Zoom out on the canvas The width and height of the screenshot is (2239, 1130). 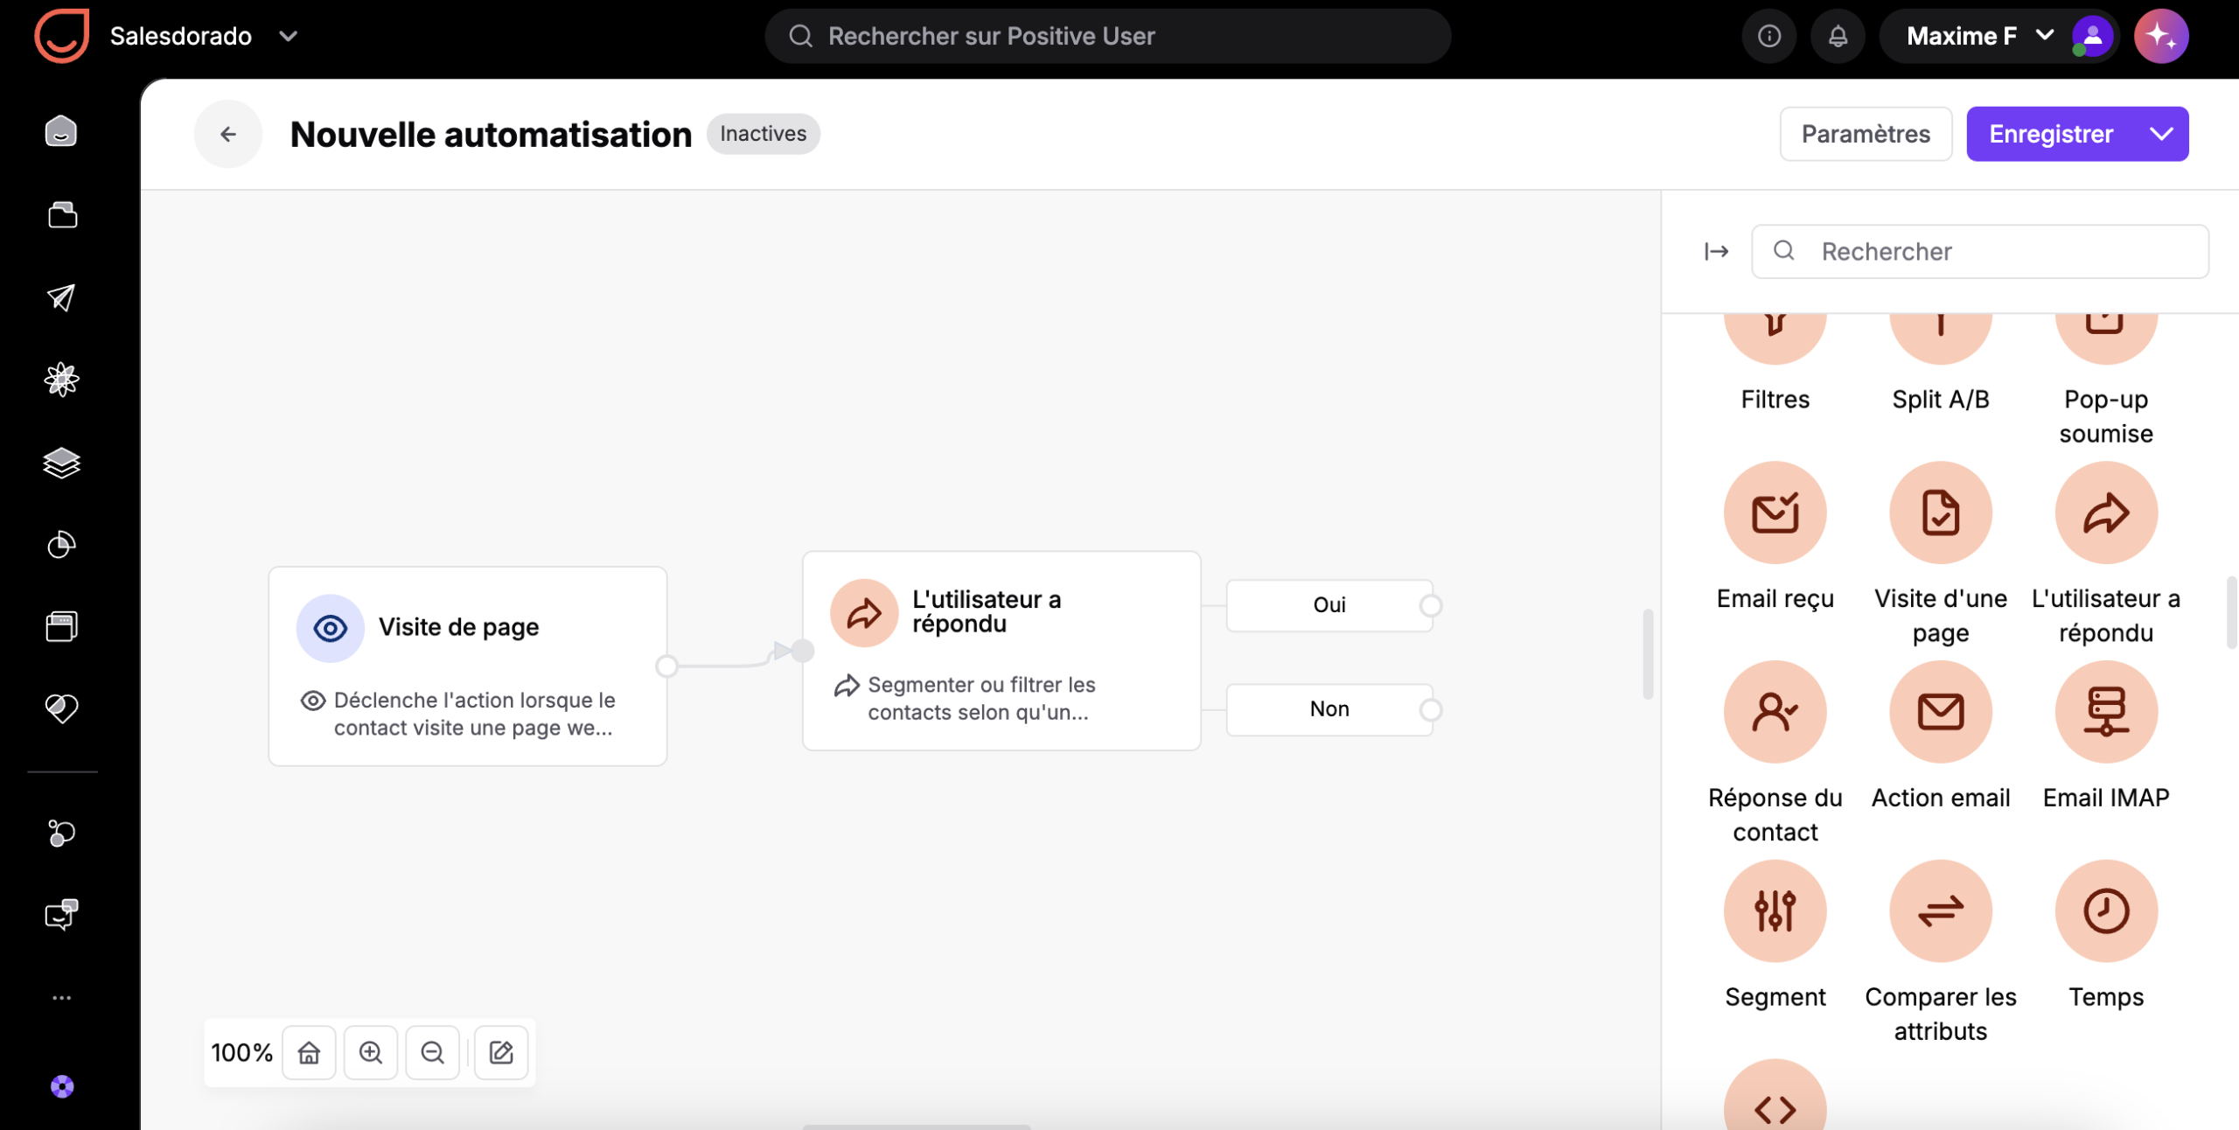[432, 1052]
